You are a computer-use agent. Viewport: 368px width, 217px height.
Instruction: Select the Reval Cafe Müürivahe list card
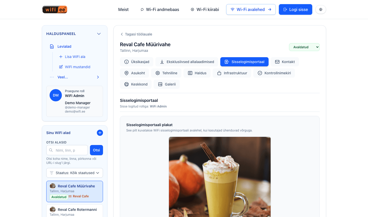(x=75, y=191)
